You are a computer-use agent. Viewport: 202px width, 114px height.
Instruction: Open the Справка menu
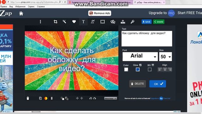[41, 6]
